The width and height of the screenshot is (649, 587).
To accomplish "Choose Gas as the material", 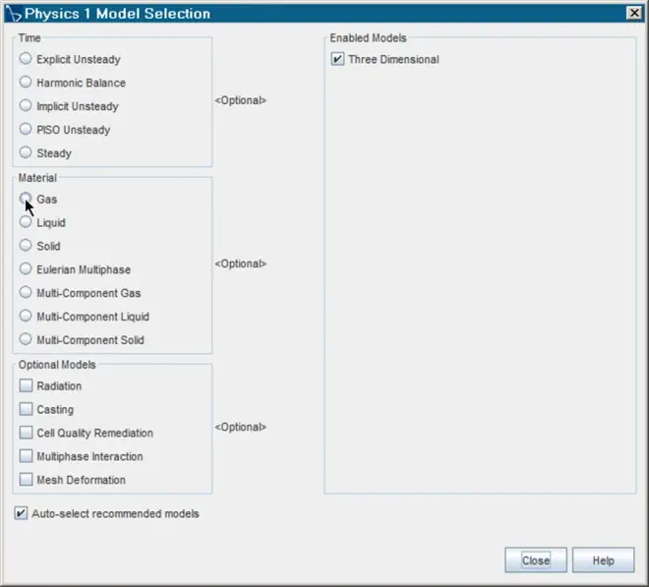I will coord(26,199).
